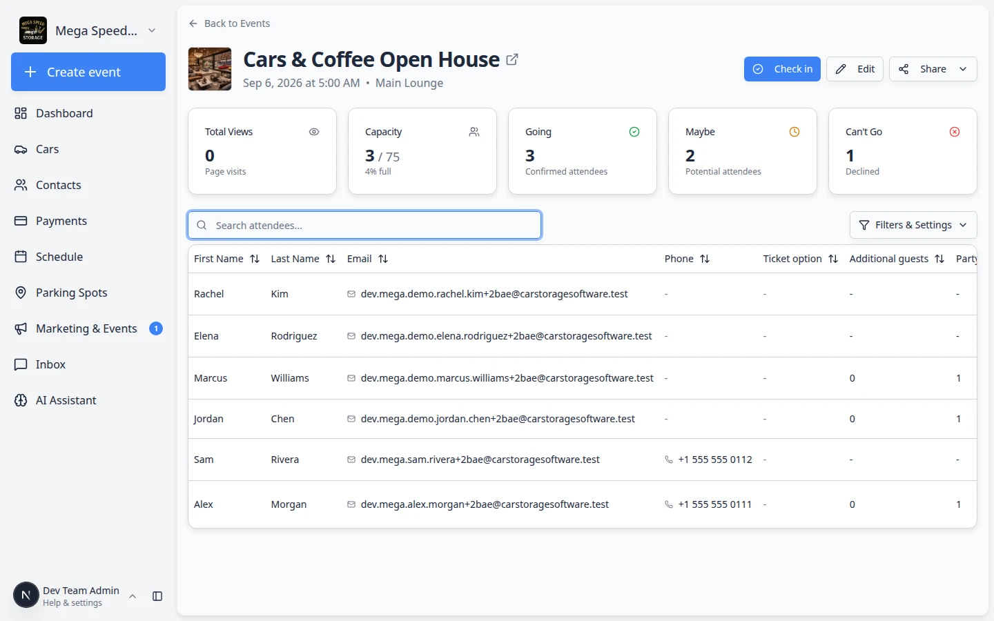Screen dimensions: 994x621
Task: Click 'Rivera' last name cell
Action: pos(285,460)
